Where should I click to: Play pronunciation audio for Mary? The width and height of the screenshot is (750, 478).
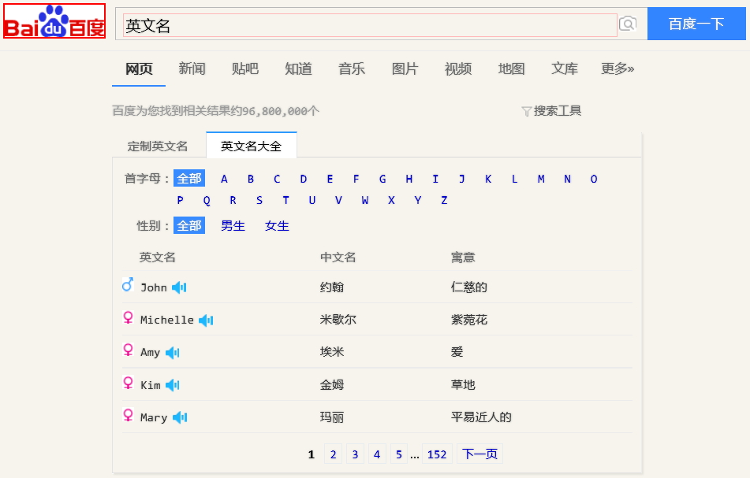180,417
